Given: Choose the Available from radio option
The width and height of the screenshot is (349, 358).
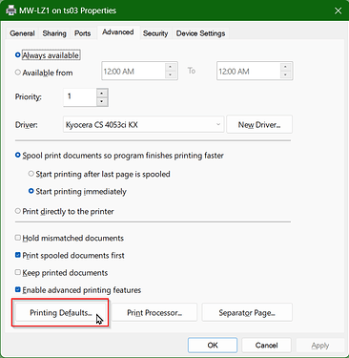Looking at the screenshot, I should coord(18,73).
